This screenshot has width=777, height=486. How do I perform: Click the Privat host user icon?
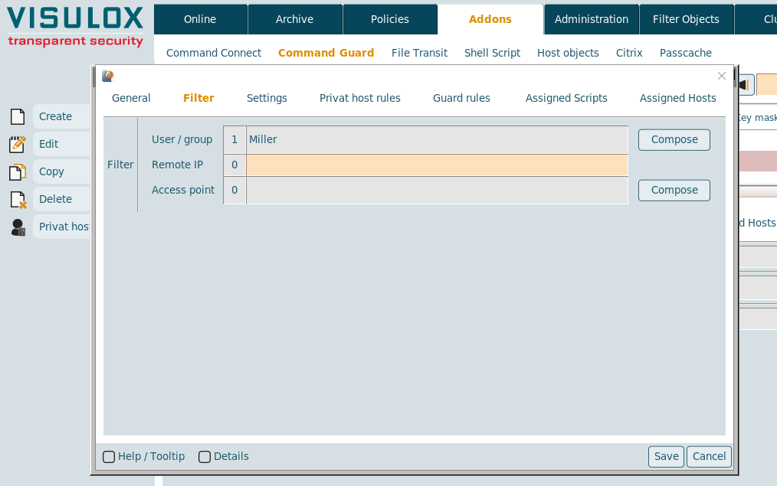(17, 227)
